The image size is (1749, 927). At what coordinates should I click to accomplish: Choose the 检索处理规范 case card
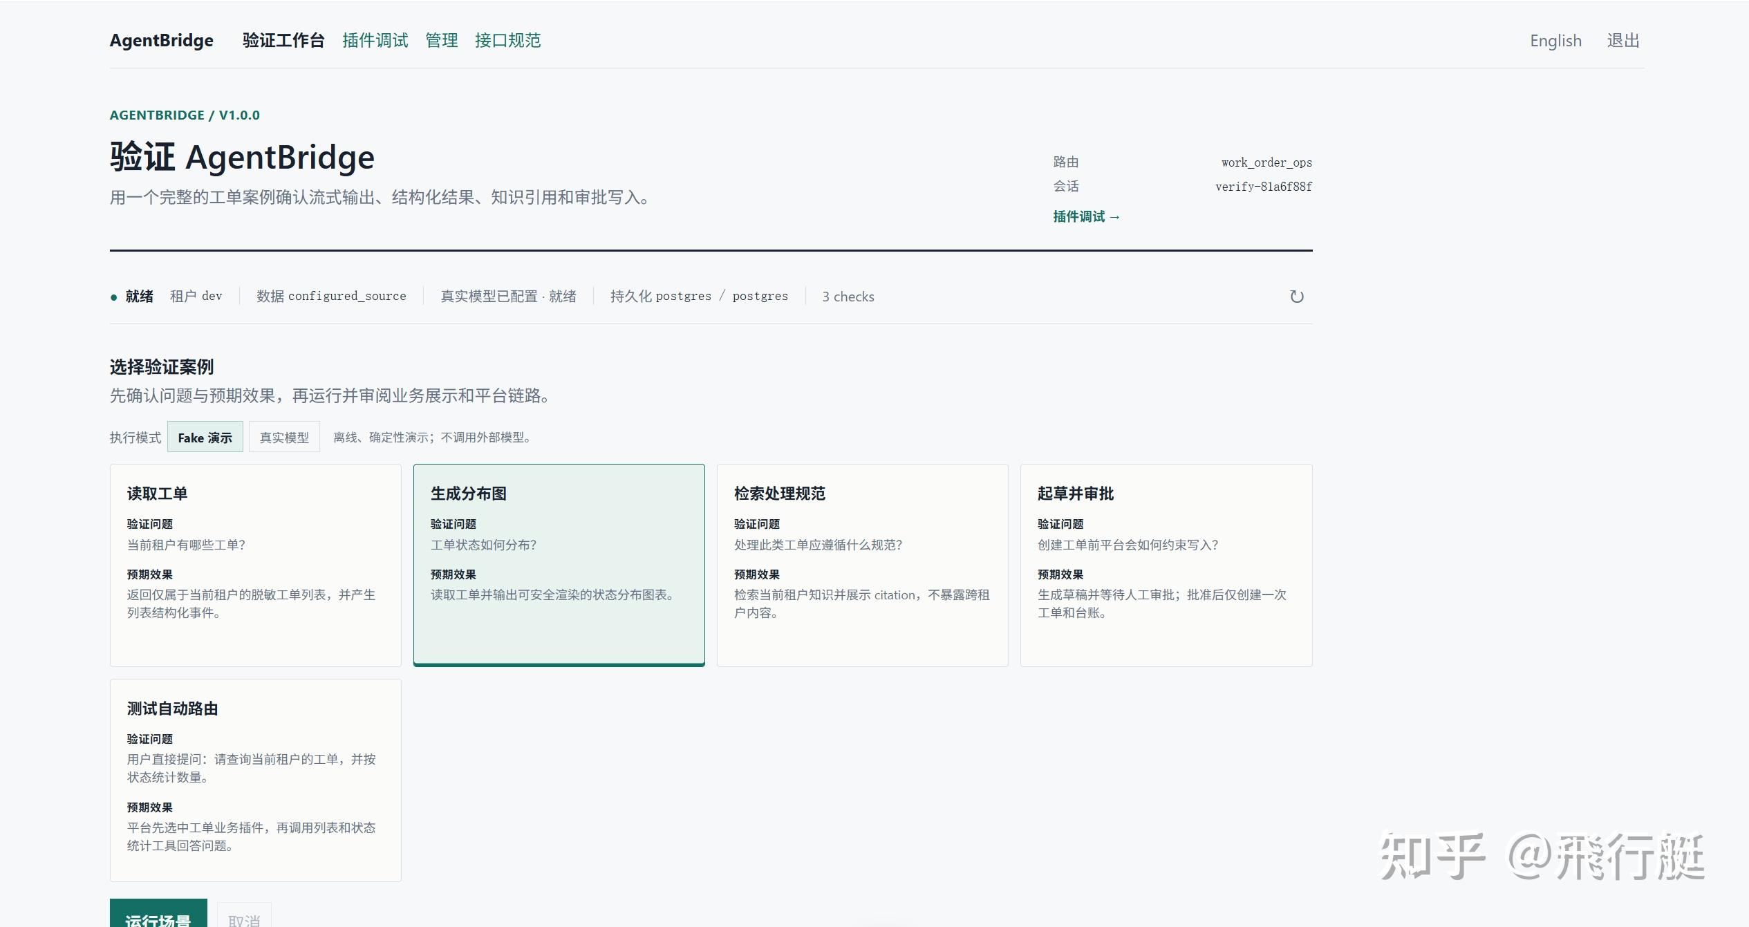[x=863, y=565]
